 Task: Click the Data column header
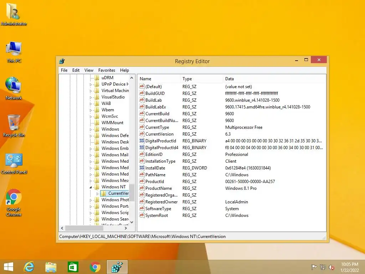coord(274,79)
